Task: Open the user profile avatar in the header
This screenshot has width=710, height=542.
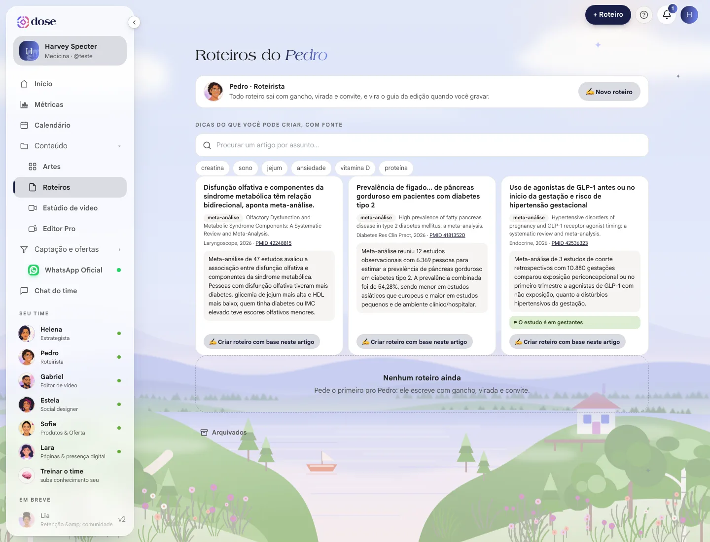Action: [x=689, y=15]
